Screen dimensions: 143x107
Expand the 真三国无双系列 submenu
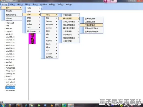(x=69, y=28)
